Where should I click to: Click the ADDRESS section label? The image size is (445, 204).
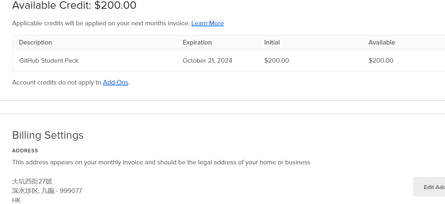25,151
